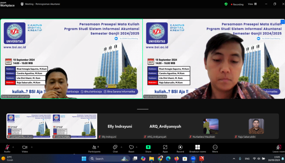
Task: Click the Record button in Zoom toolbar
Action: (180, 149)
